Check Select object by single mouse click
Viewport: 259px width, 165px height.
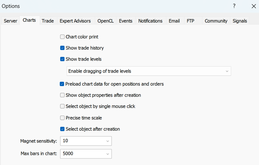[62, 106]
